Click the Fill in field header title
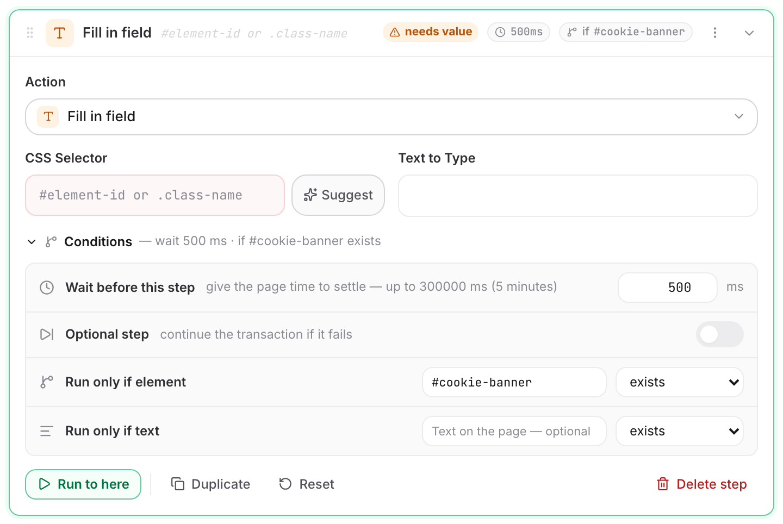 click(x=117, y=33)
